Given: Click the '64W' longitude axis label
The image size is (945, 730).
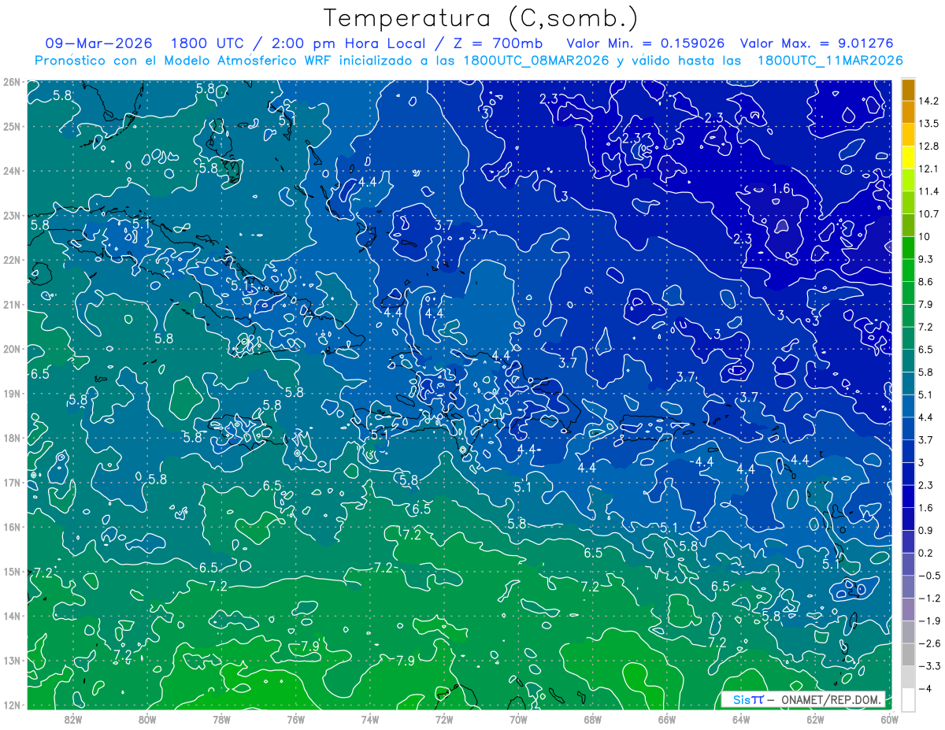Looking at the screenshot, I should pos(741,719).
